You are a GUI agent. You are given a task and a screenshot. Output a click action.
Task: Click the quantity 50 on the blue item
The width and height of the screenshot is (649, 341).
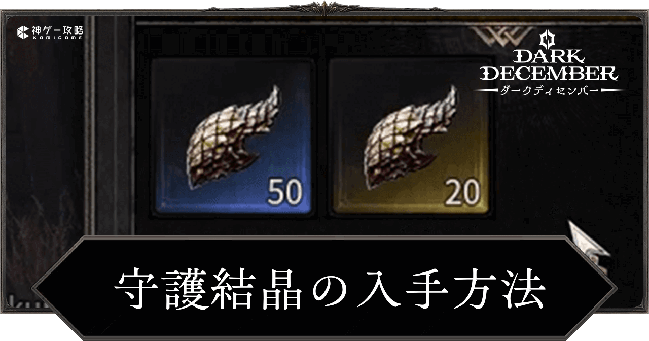[x=284, y=191]
